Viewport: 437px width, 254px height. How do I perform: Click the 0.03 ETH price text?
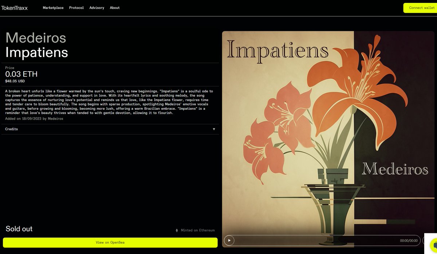coord(21,74)
